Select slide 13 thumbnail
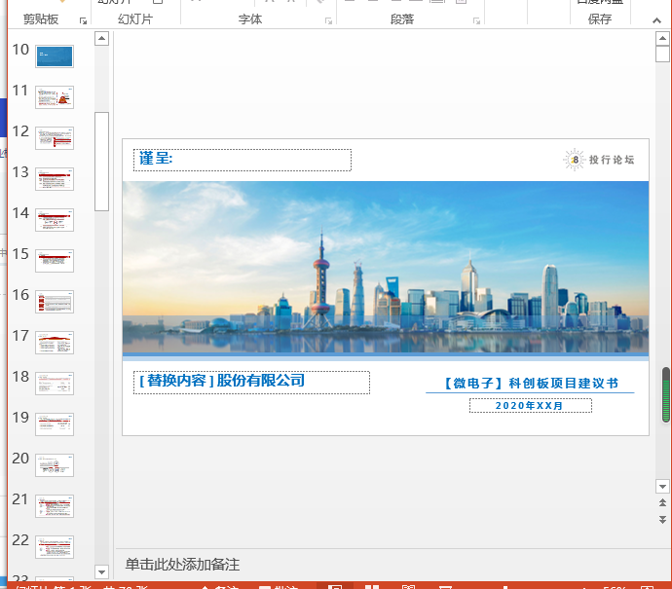Screen dimensions: 672x589 [x=55, y=179]
